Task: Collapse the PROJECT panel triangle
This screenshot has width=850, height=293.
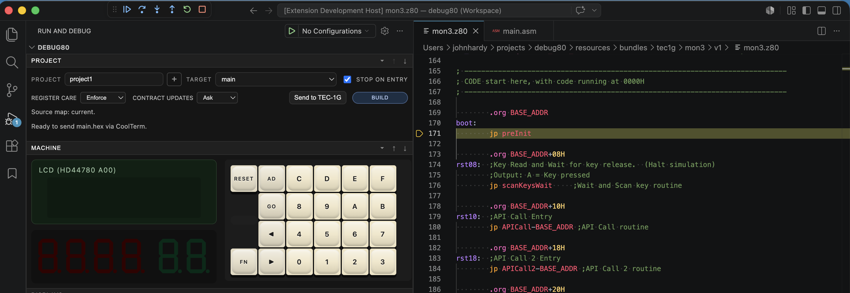Action: [x=382, y=61]
